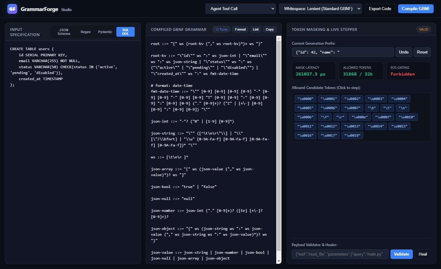
Task: Click the 12 Rules badge
Action: 221,29
